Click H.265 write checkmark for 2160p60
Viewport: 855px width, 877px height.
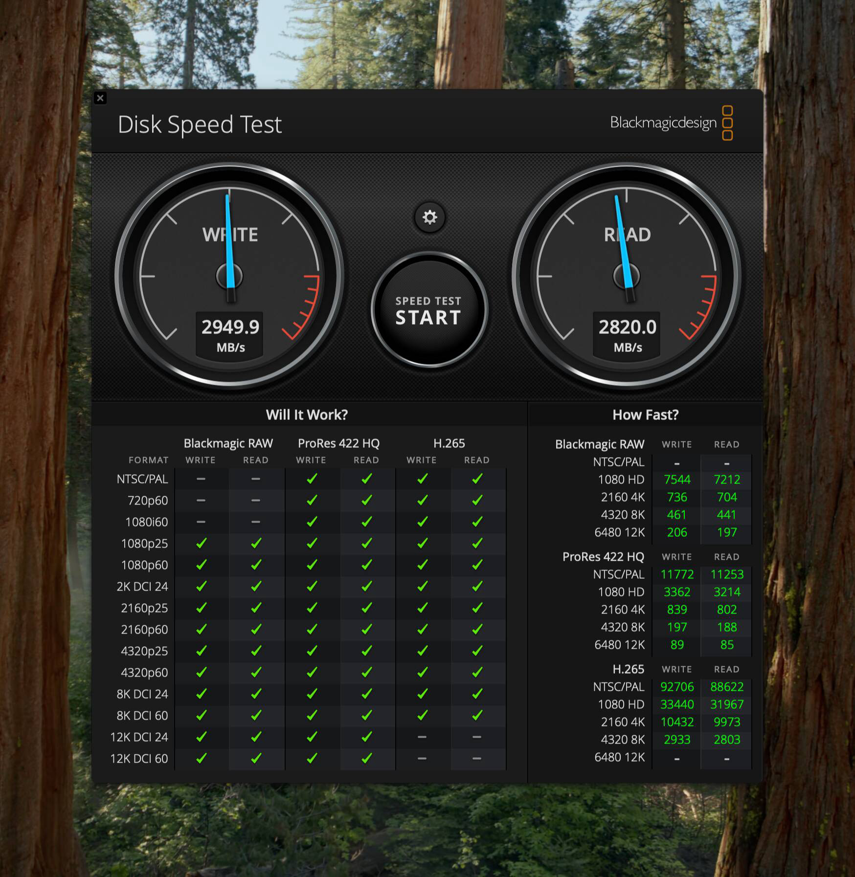pos(422,629)
